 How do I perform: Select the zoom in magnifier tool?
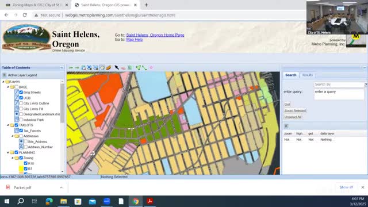(x=90, y=68)
